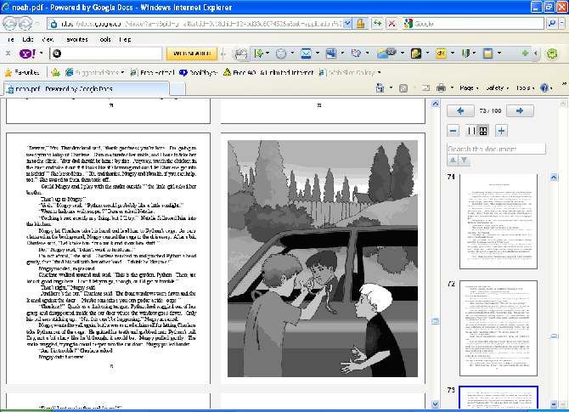Switch to single-column page view
Viewport: 569px width, 412px height.
pos(471,131)
